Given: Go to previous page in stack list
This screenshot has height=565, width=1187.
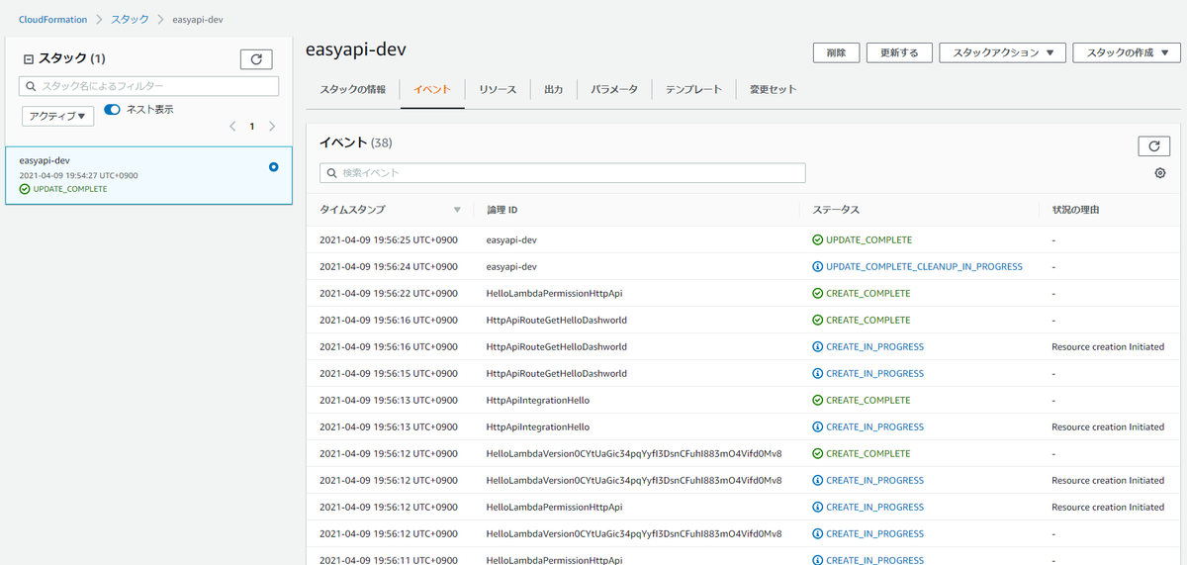Looking at the screenshot, I should (x=232, y=127).
